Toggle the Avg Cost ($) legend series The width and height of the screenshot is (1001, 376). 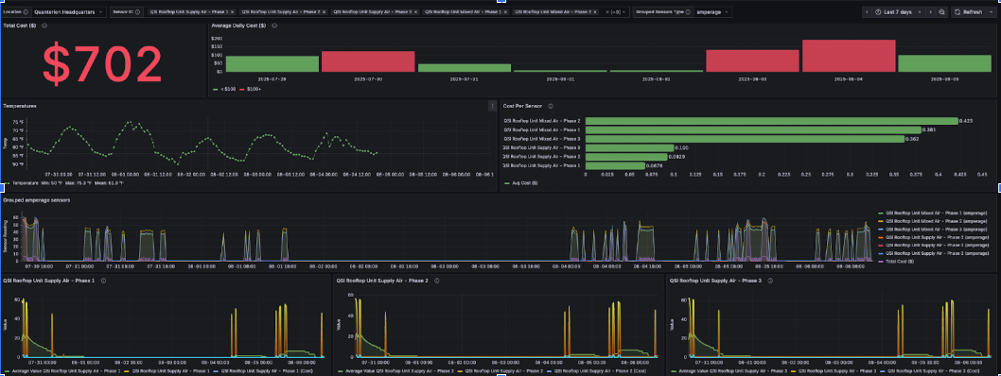click(525, 183)
